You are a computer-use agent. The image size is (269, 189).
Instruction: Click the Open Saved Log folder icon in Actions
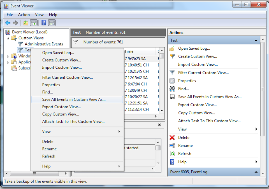tap(172, 49)
